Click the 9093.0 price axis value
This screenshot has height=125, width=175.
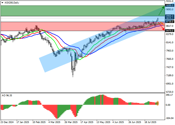coord(170,9)
